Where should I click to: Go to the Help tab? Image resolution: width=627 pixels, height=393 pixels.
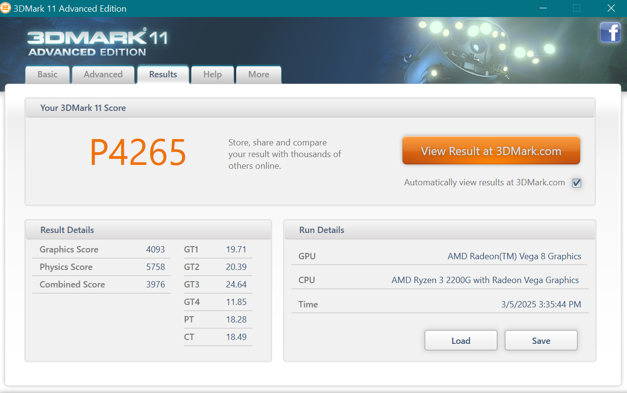click(212, 74)
